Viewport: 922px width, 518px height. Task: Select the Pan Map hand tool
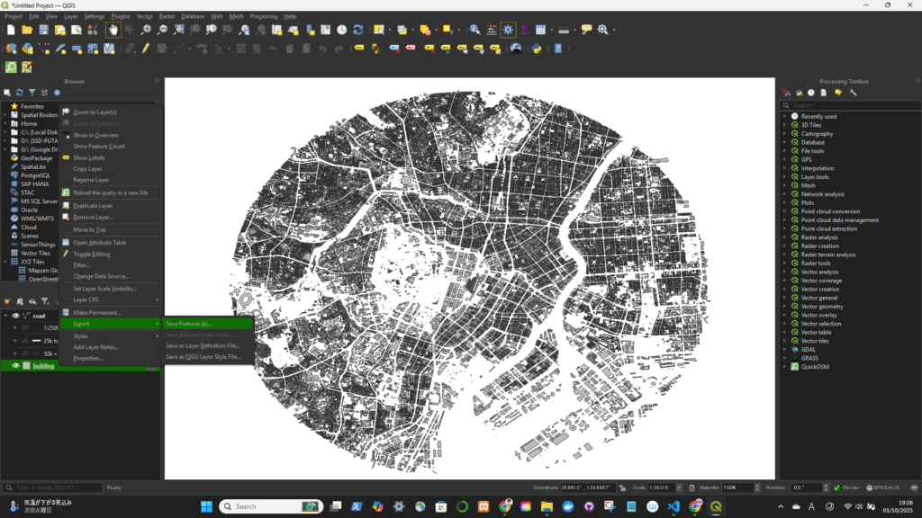tap(114, 30)
